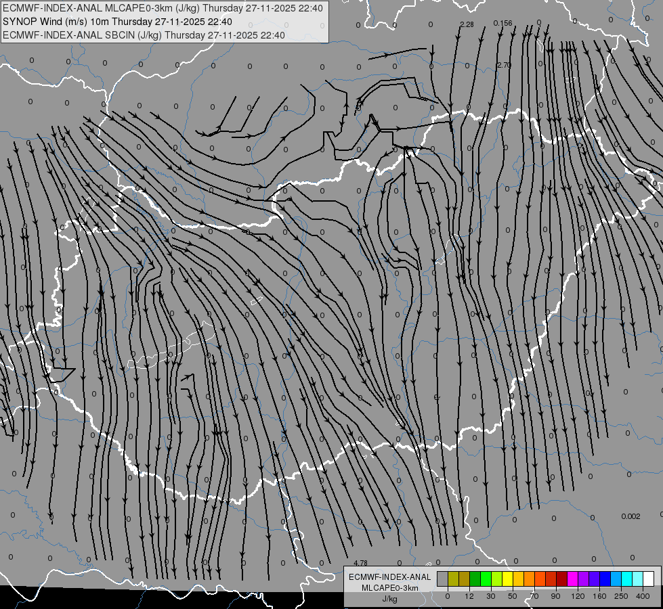Image resolution: width=663 pixels, height=609 pixels.
Task: Click the map value 2.70
Action: [504, 65]
